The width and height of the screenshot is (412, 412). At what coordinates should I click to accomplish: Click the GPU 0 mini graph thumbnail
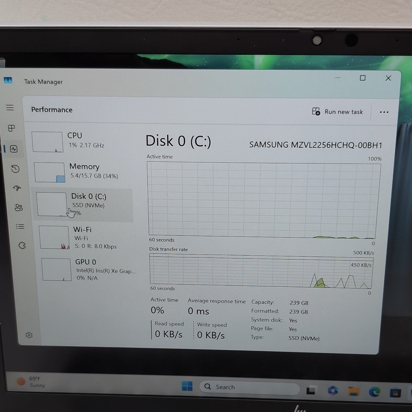point(57,270)
